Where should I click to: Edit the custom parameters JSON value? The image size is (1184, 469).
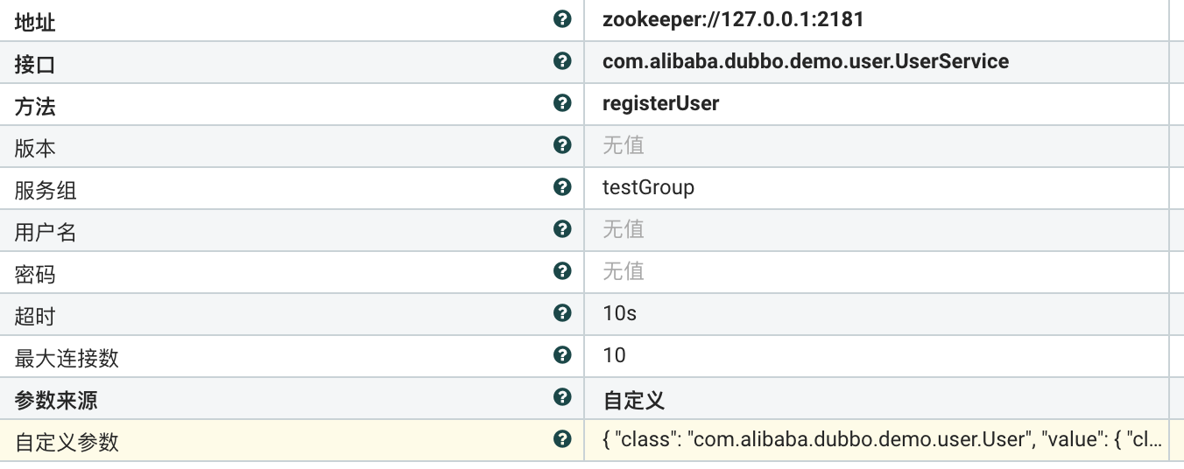click(x=883, y=440)
